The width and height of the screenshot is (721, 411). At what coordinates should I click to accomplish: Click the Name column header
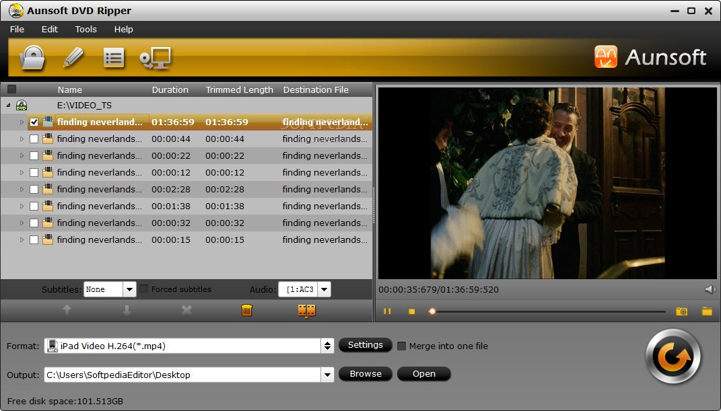pyautogui.click(x=70, y=89)
